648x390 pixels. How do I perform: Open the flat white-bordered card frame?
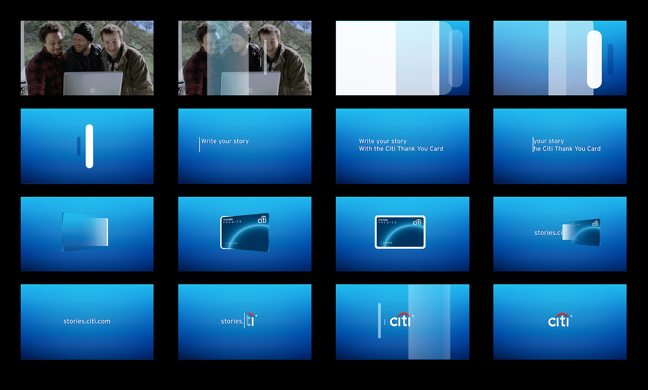pyautogui.click(x=403, y=234)
